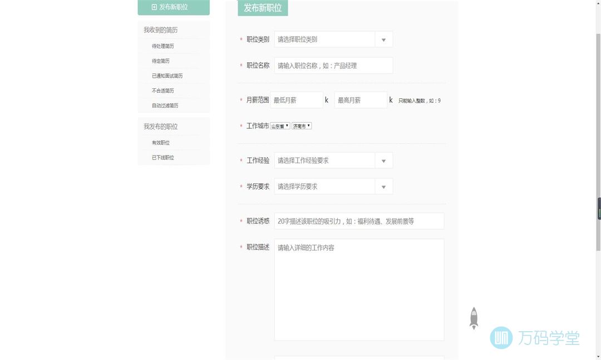
Task: Expand the 工作经验 dropdown arrow
Action: pyautogui.click(x=383, y=161)
